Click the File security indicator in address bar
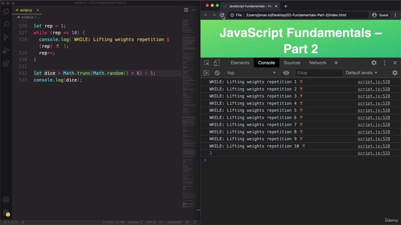 (x=236, y=15)
